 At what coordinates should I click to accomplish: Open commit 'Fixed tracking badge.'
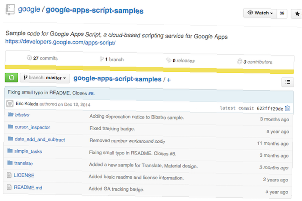pyautogui.click(x=112, y=129)
